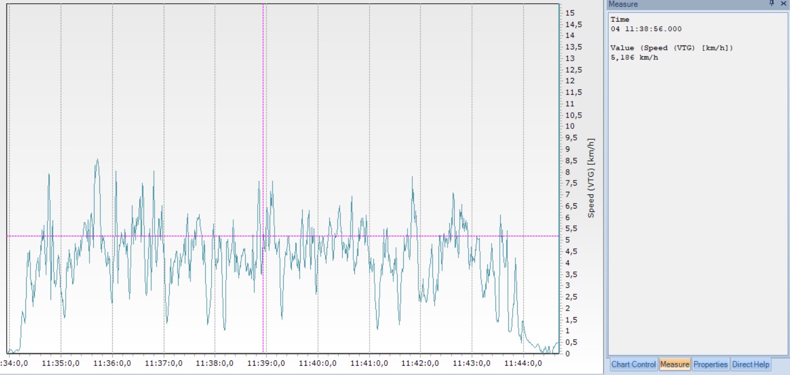Click the measured time value 04 11:38:56.000

tap(646, 29)
